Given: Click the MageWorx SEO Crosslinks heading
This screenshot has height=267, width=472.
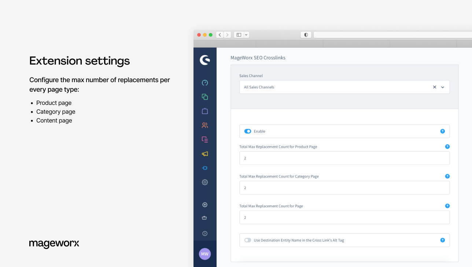Looking at the screenshot, I should point(258,58).
